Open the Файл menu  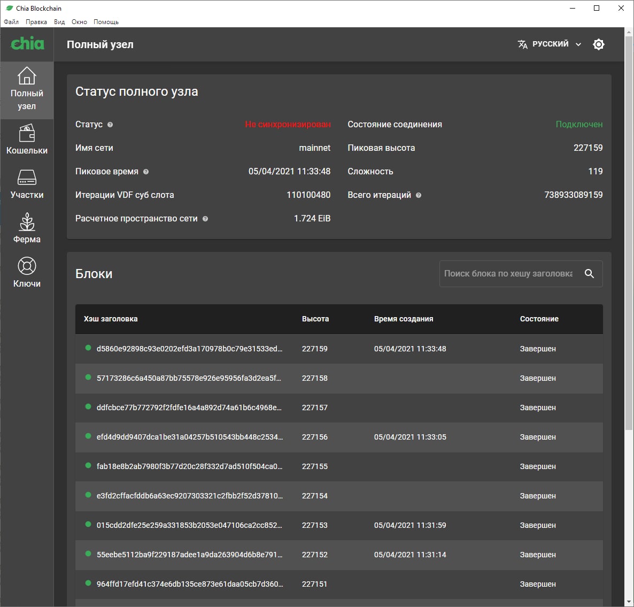point(11,22)
